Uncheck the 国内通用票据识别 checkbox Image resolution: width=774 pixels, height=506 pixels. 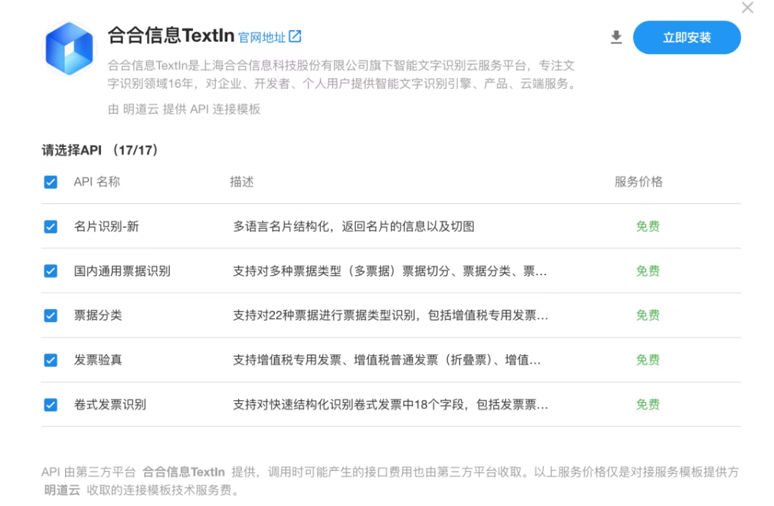tap(50, 271)
